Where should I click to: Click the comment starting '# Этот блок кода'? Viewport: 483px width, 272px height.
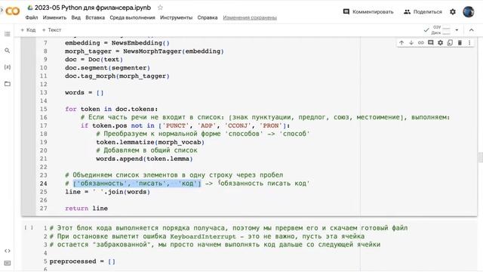229,228
